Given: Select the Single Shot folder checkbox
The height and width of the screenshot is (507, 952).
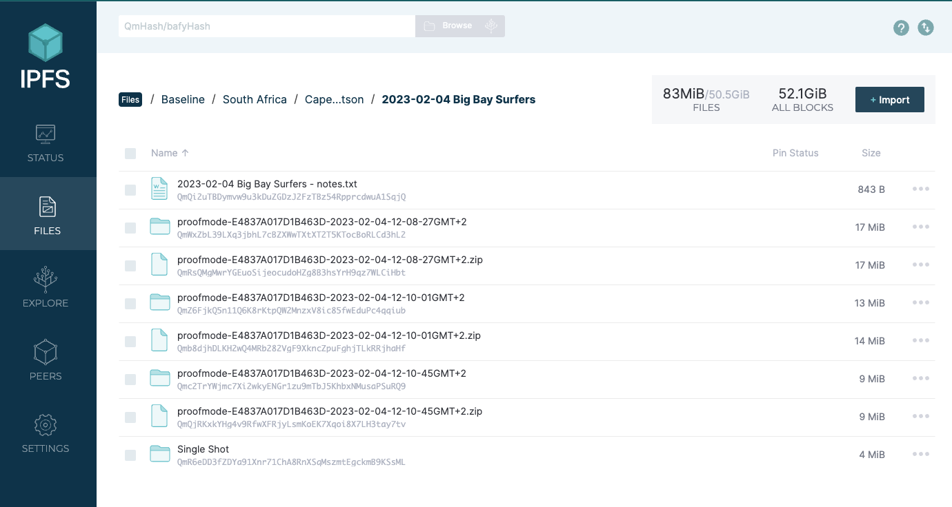Looking at the screenshot, I should click(x=130, y=455).
